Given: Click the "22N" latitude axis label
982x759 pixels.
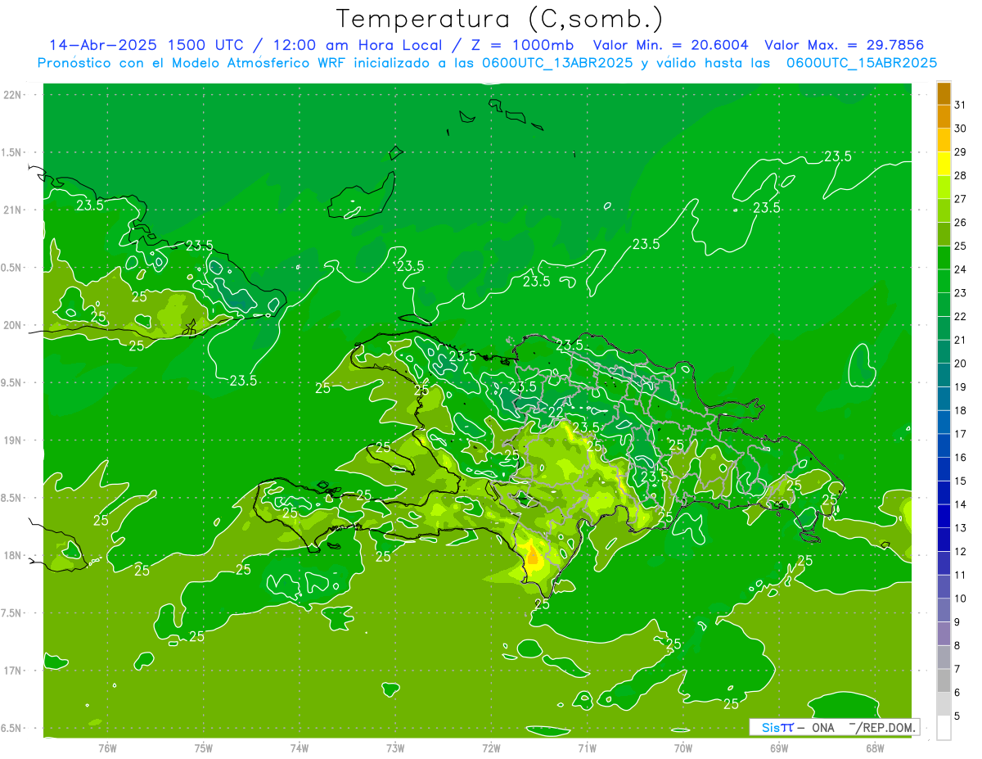Looking at the screenshot, I should [x=12, y=95].
